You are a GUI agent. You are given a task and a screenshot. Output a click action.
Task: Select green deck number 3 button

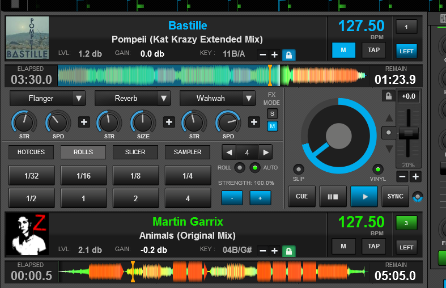(406, 223)
